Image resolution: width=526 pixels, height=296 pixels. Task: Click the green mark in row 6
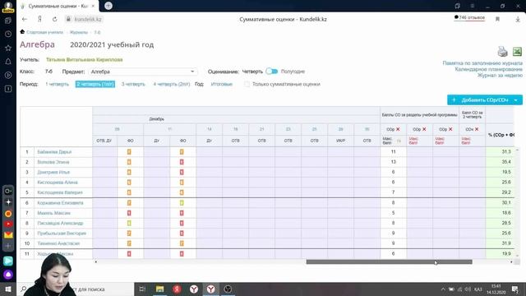coord(182,203)
